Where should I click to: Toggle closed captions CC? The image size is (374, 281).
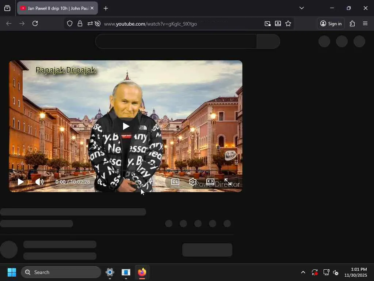pyautogui.click(x=175, y=182)
